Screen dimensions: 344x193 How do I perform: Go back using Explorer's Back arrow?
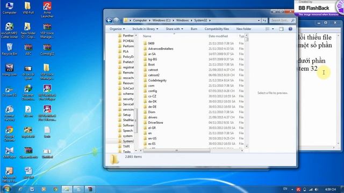(109, 20)
